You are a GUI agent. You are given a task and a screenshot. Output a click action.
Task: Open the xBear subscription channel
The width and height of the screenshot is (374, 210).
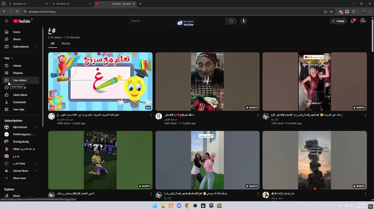(20, 149)
